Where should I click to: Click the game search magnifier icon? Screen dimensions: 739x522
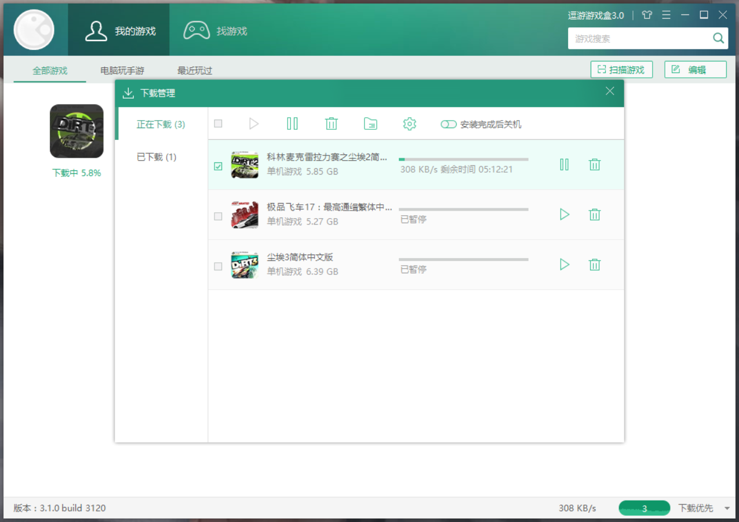(x=718, y=39)
